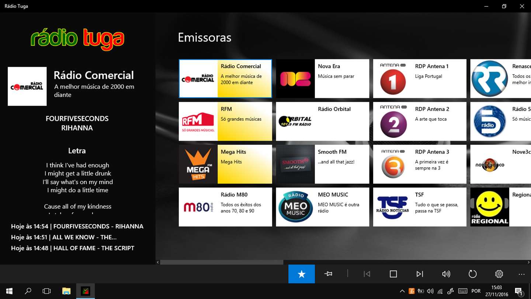
Task: Open the system tray volume icon
Action: 430,291
